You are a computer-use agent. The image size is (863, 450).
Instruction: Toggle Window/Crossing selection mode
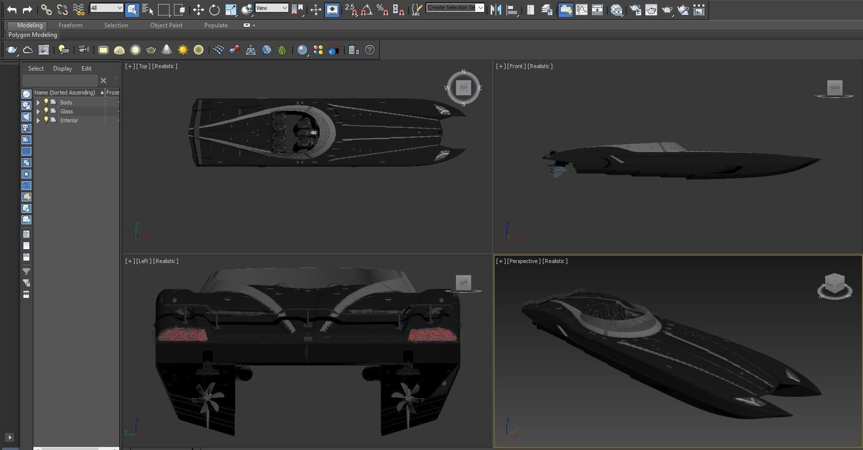click(179, 9)
